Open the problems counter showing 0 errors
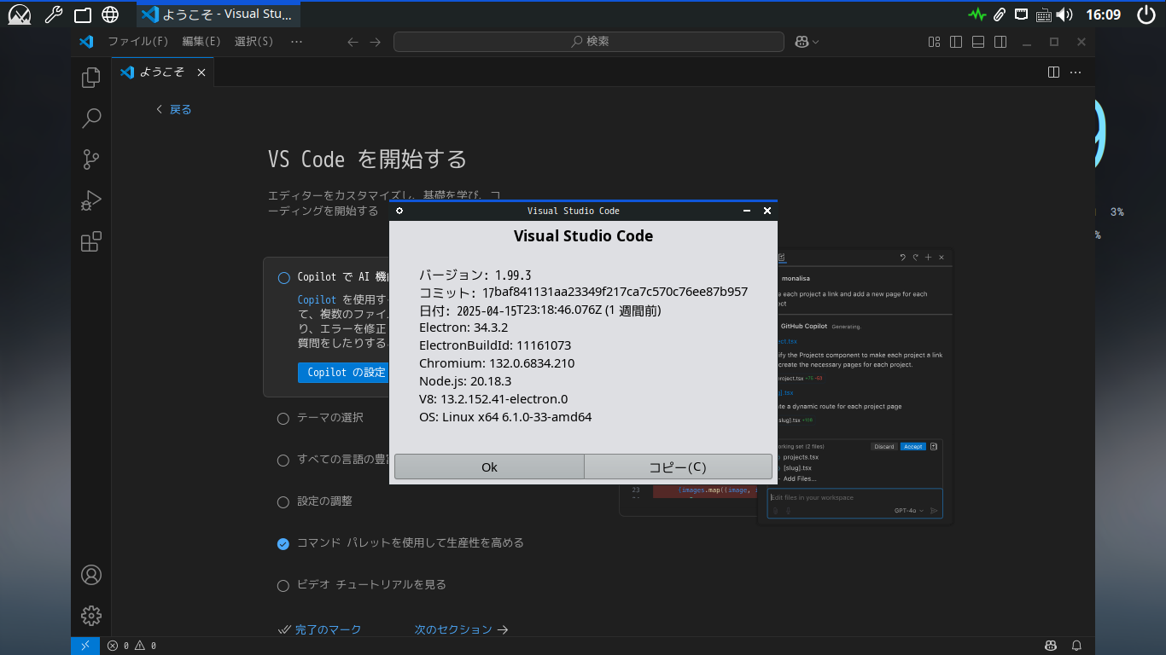 (x=131, y=646)
